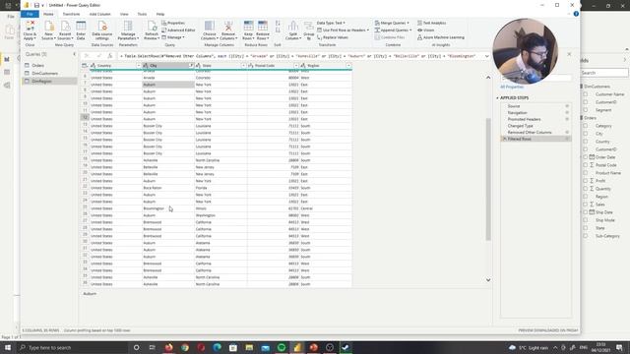Open the Data Type: Text dropdown
This screenshot has width=630, height=354.
click(331, 23)
